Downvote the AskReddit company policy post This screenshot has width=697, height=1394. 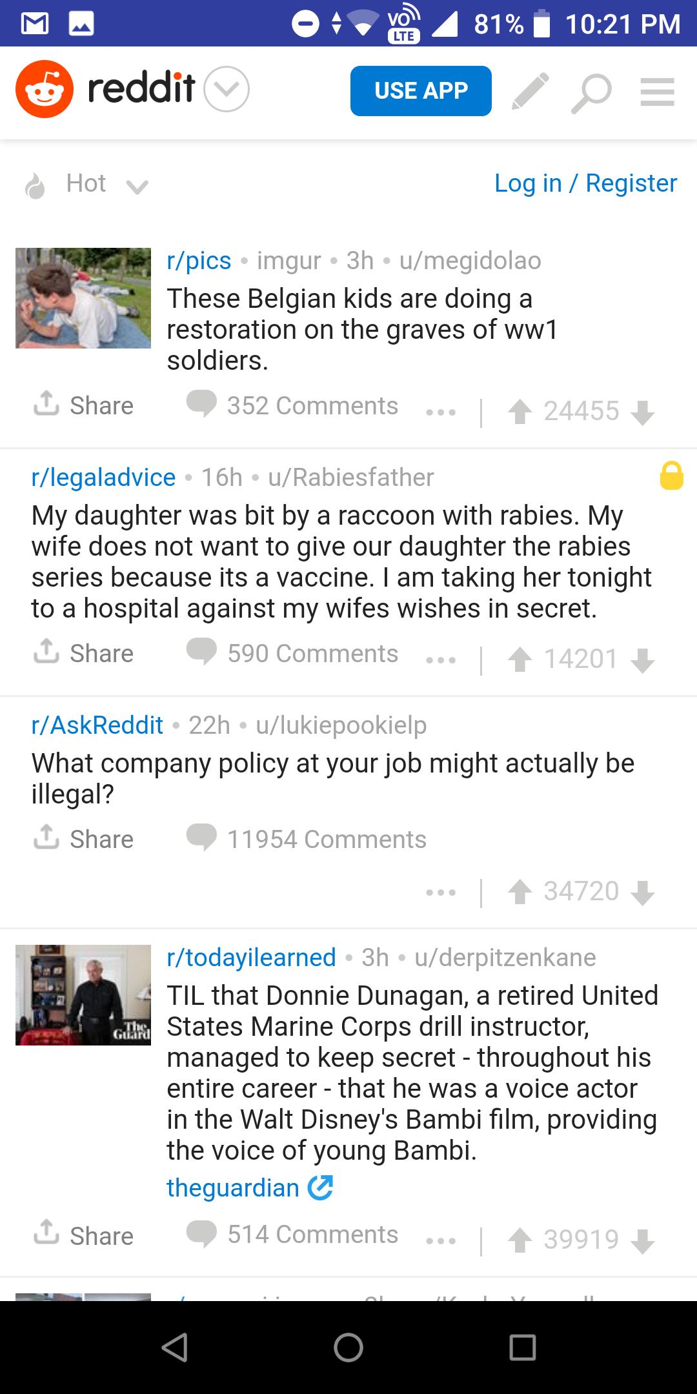point(642,892)
